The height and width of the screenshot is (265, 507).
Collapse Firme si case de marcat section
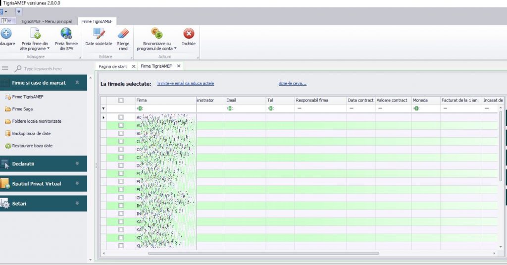click(77, 83)
